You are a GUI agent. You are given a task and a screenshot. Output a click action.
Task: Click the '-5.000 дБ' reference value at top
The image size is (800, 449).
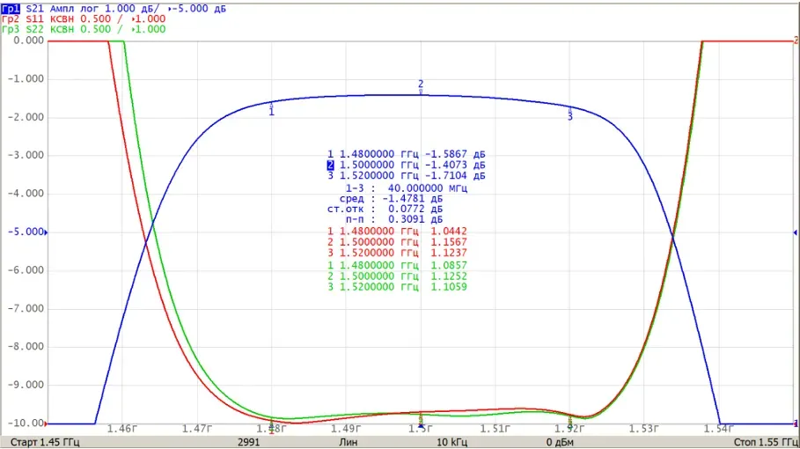(197, 9)
